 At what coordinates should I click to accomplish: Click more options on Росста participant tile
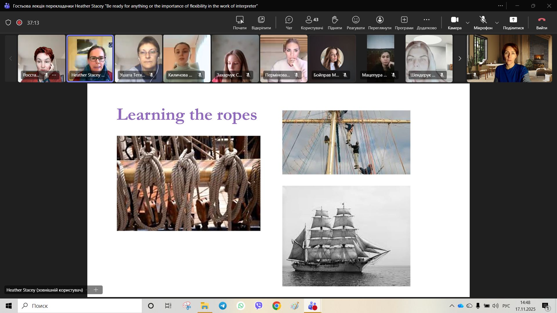click(x=54, y=75)
